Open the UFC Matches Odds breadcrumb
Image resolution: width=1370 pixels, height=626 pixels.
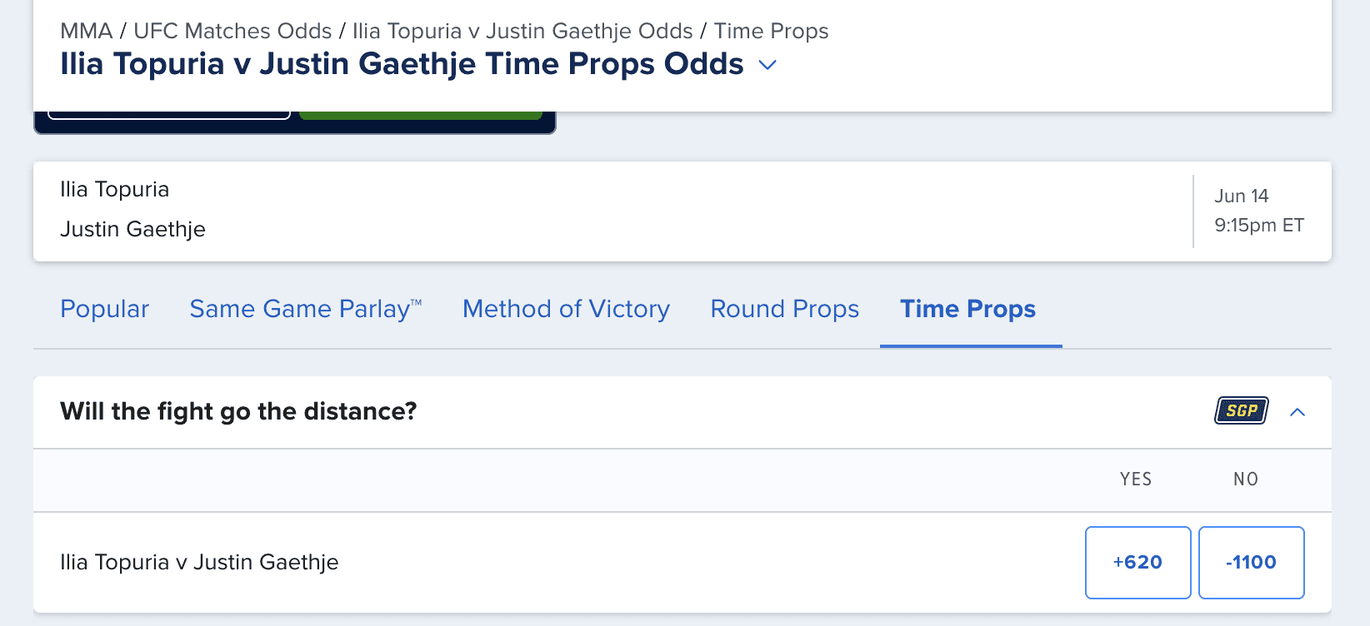[232, 31]
